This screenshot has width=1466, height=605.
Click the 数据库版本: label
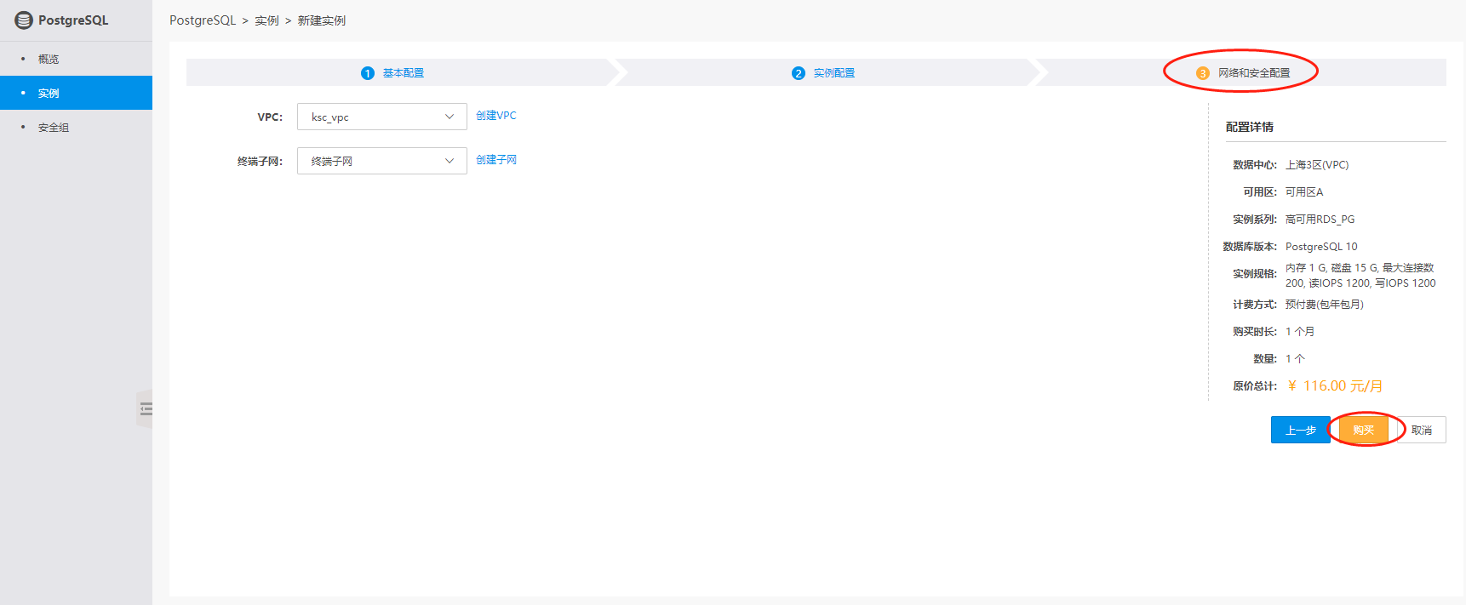[x=1250, y=247]
